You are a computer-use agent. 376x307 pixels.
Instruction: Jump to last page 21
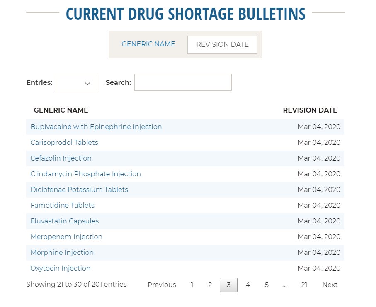coord(304,285)
